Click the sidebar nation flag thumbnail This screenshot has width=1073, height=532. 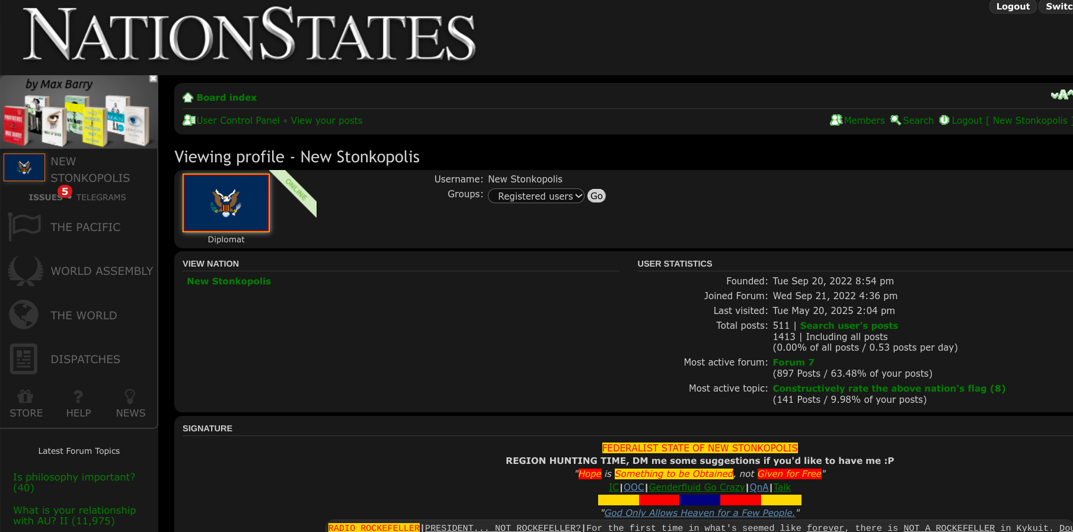tap(24, 168)
